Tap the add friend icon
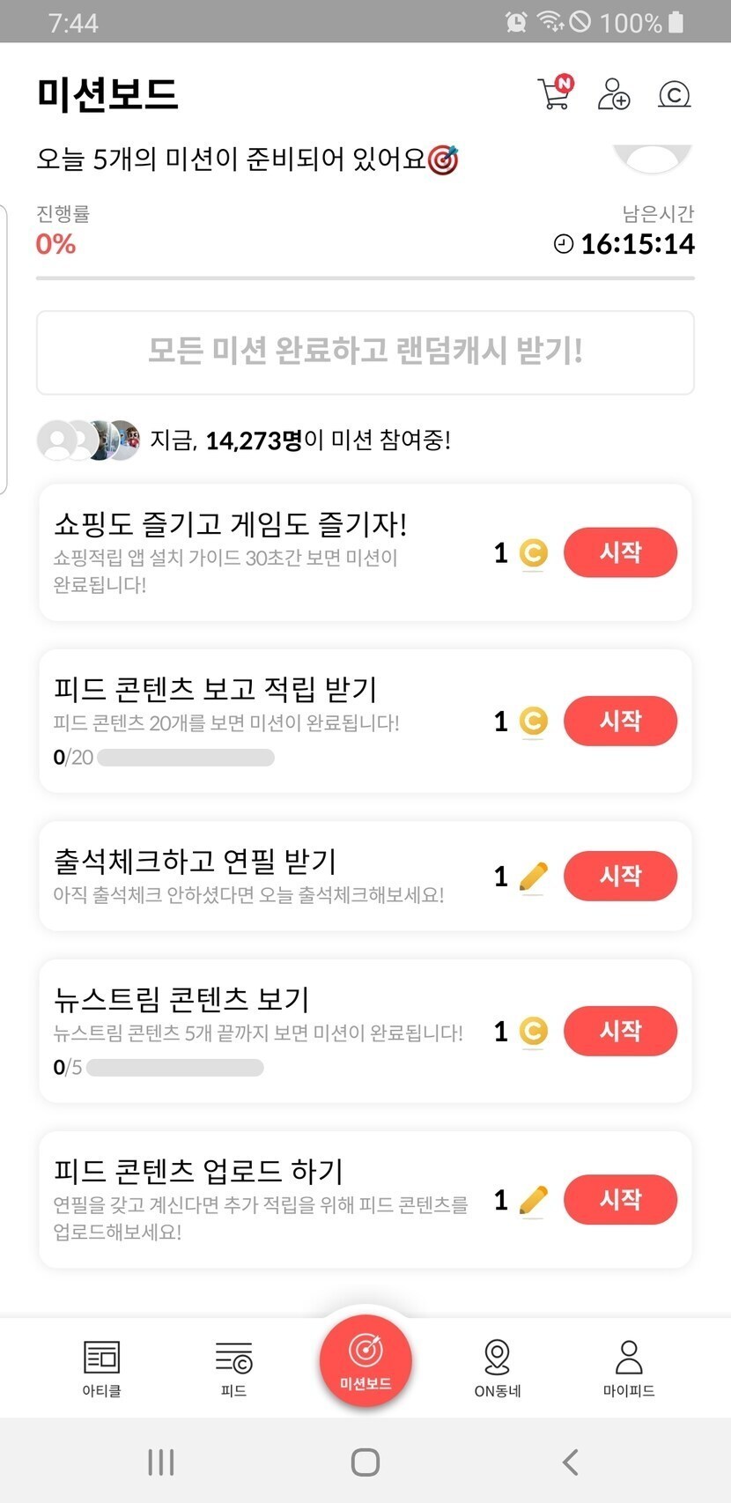 613,93
